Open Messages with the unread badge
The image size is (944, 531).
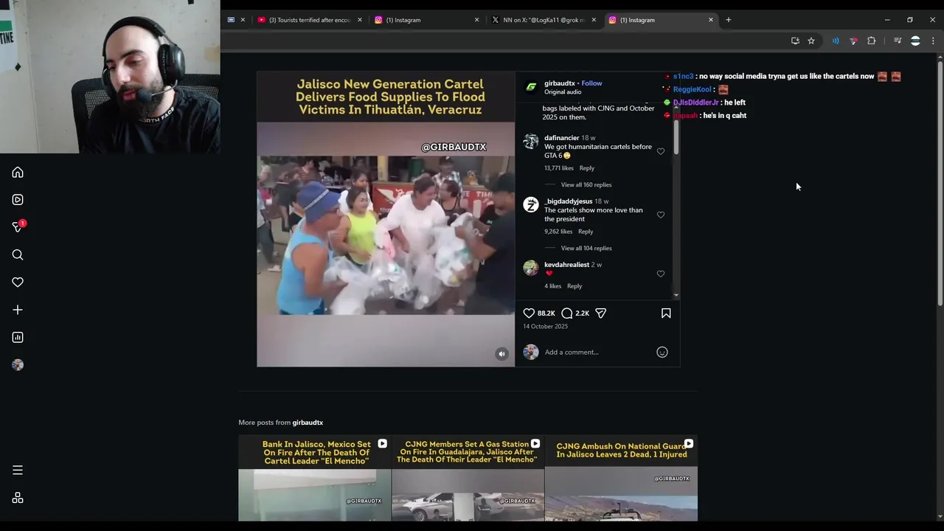click(18, 227)
